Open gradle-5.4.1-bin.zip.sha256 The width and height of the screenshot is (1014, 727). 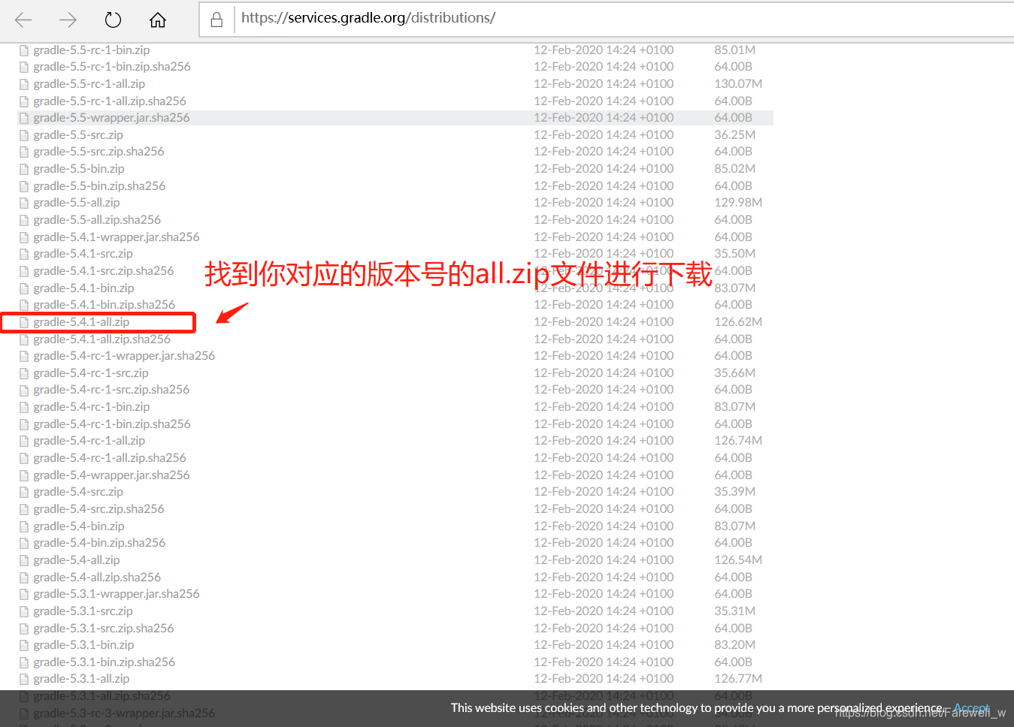[x=104, y=305]
